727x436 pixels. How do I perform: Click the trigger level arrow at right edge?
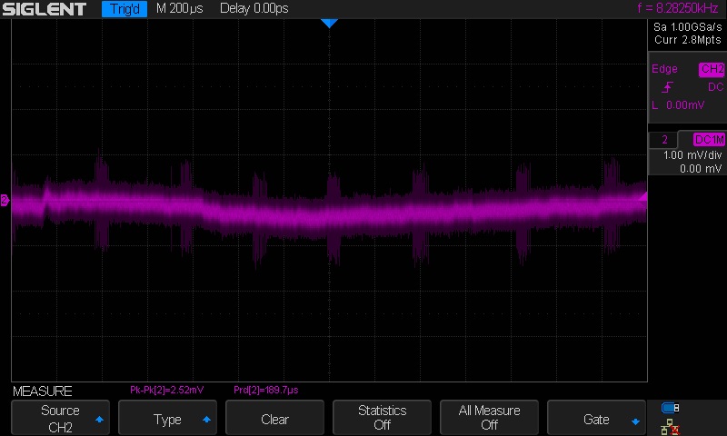coord(643,197)
